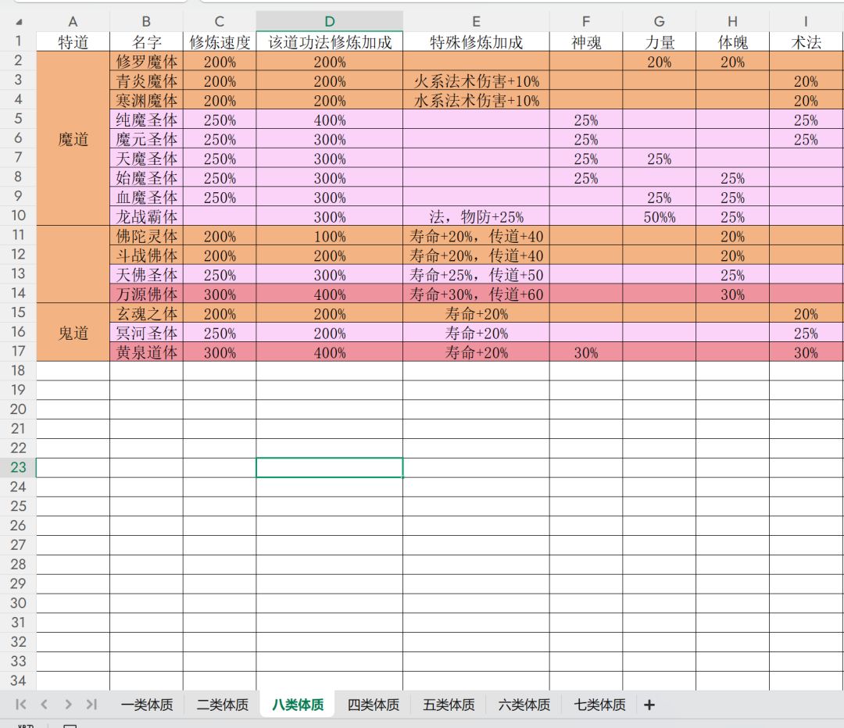Select column F header
Viewport: 844px width, 728px height.
click(x=585, y=22)
